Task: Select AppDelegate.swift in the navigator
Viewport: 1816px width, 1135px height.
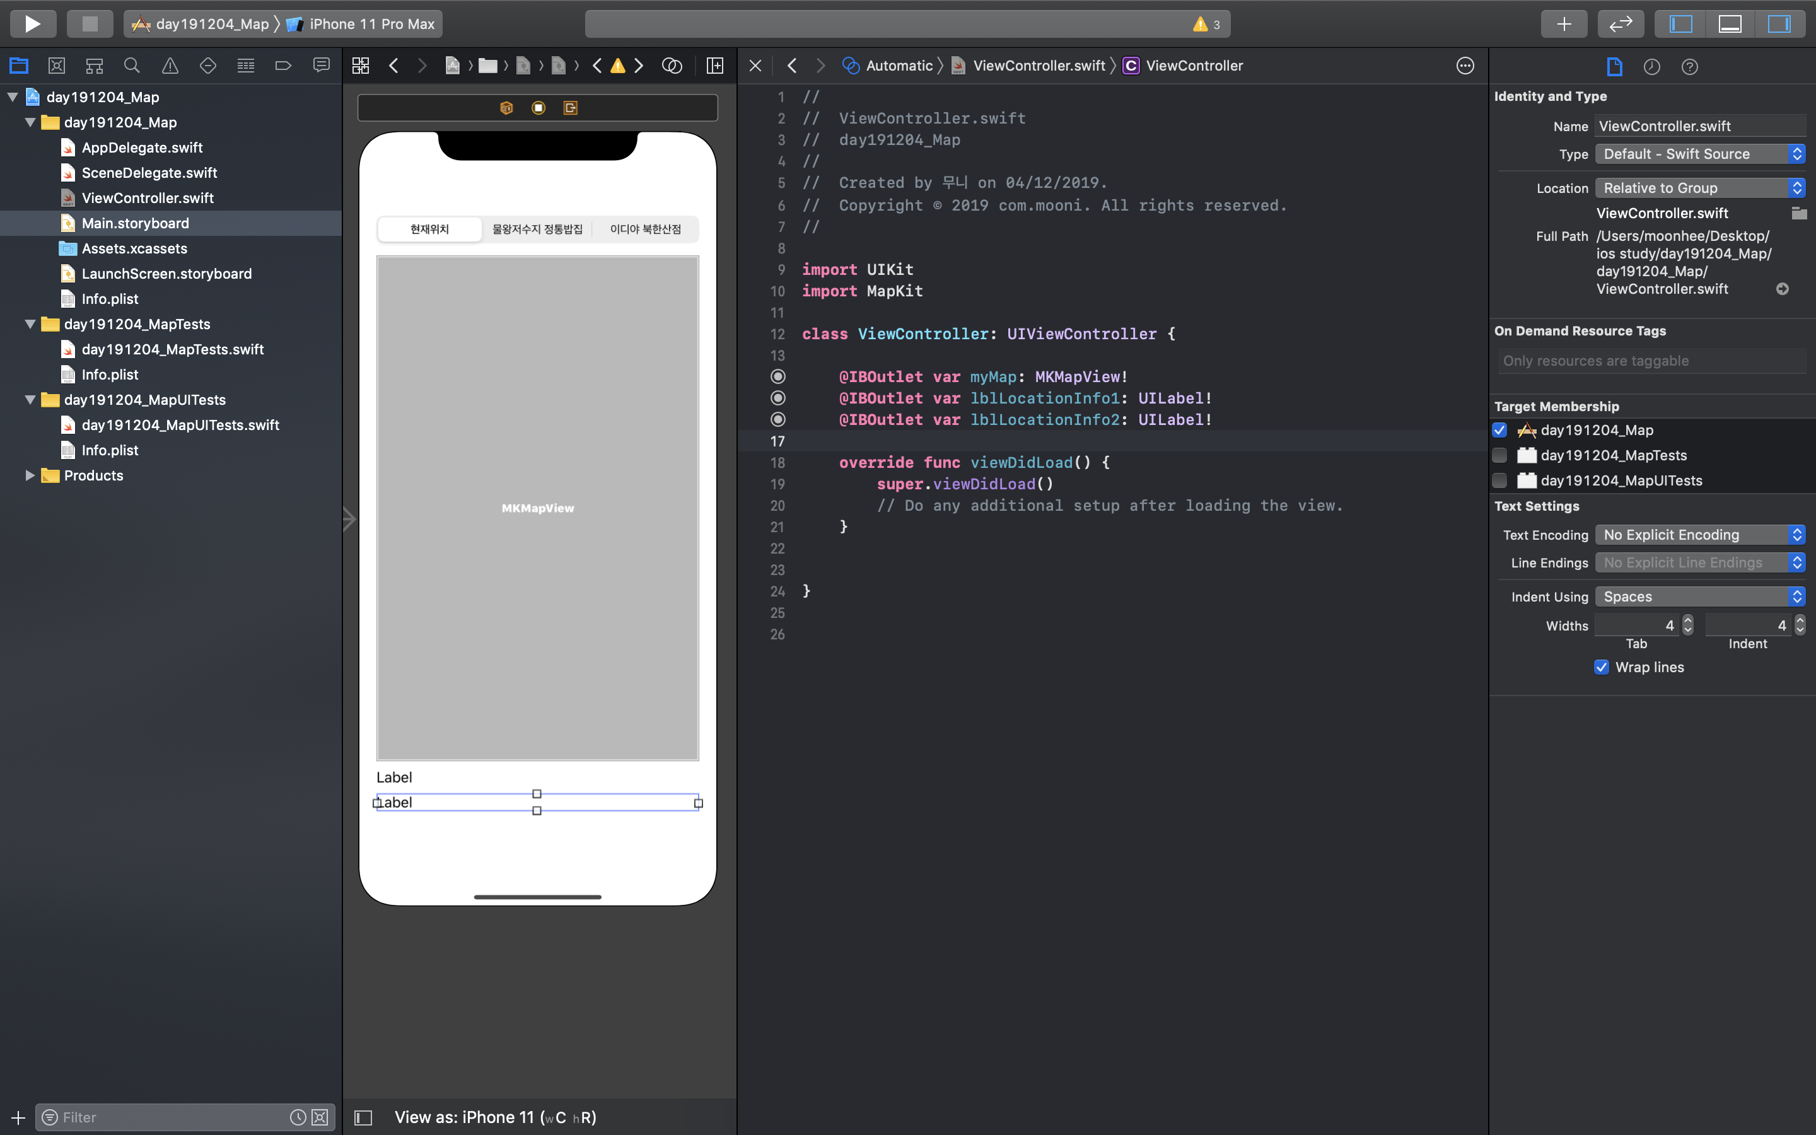Action: pos(142,147)
